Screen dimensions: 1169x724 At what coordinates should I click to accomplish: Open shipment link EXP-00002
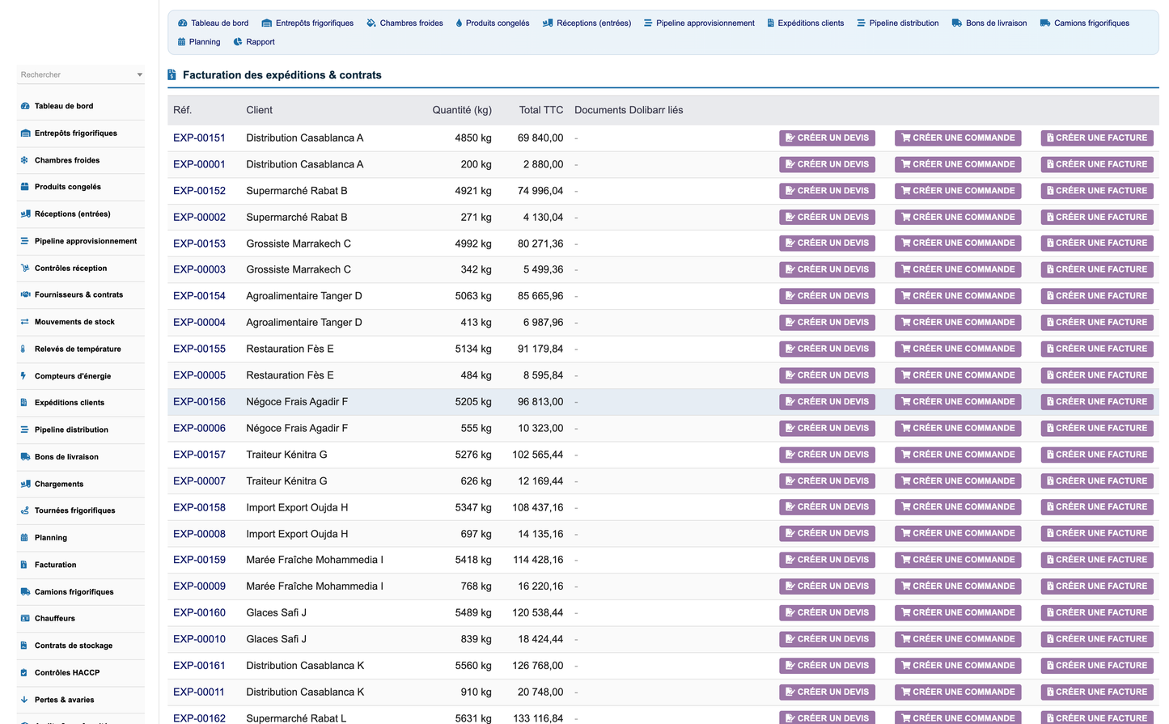click(199, 217)
